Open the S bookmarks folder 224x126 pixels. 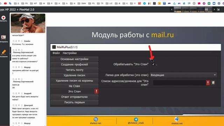tap(16, 3)
